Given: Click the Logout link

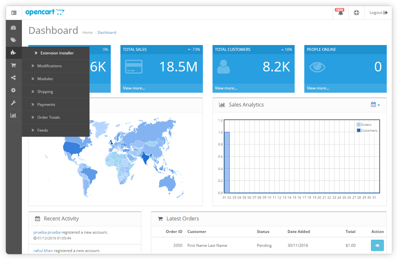Looking at the screenshot, I should [378, 13].
